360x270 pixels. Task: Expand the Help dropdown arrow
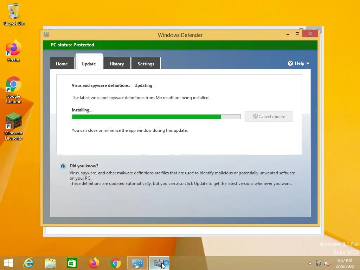(x=308, y=63)
